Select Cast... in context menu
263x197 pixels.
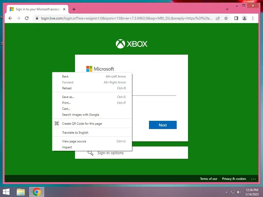(92, 109)
